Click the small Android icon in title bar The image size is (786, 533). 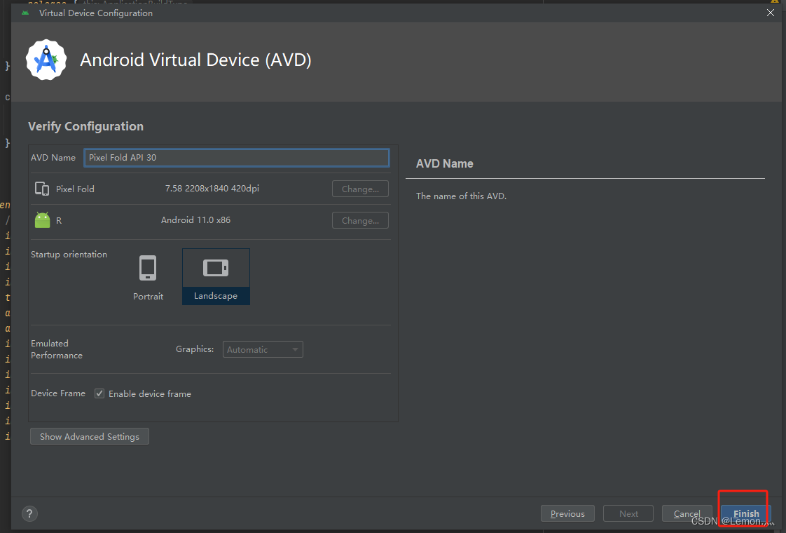click(25, 13)
